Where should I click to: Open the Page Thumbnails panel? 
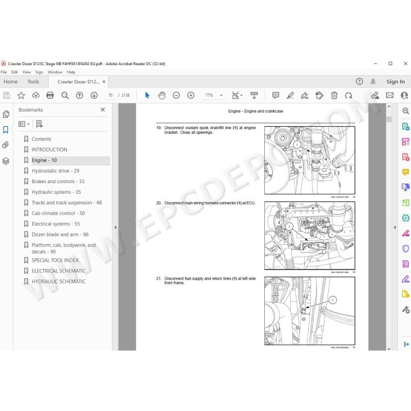pos(6,114)
